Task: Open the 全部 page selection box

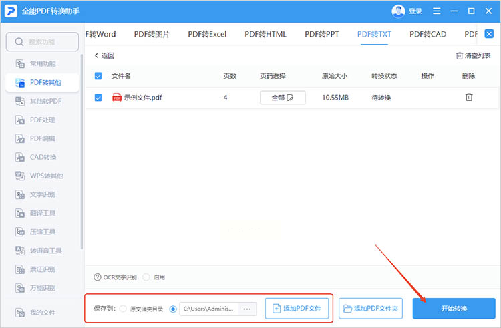Action: click(283, 98)
